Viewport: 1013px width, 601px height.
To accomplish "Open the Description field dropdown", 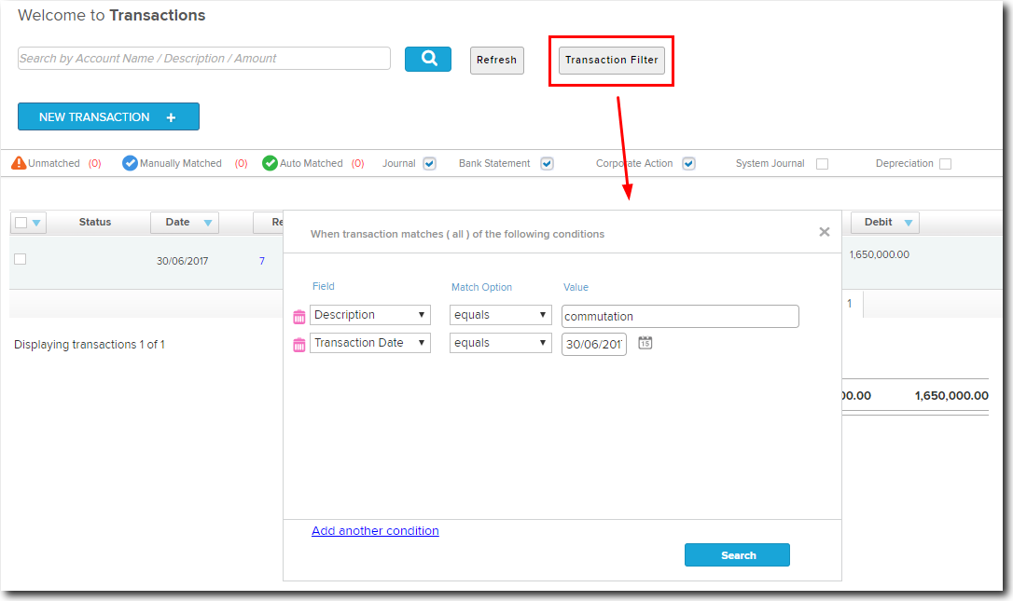I will click(370, 315).
